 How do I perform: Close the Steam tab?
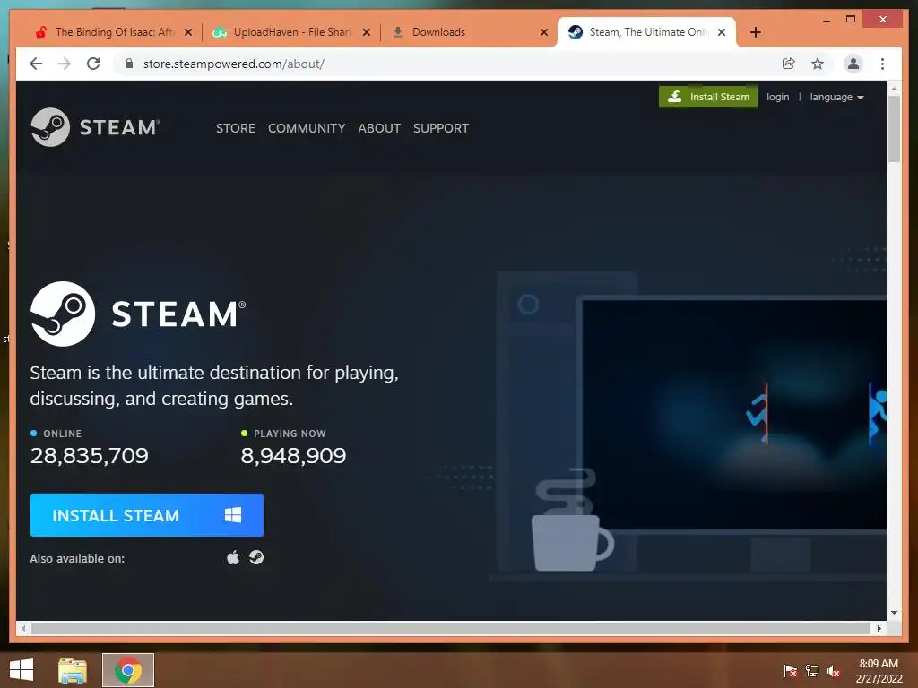click(x=722, y=32)
